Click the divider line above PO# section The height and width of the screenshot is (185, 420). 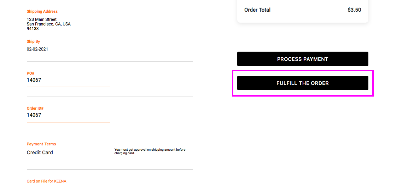pyautogui.click(x=110, y=62)
